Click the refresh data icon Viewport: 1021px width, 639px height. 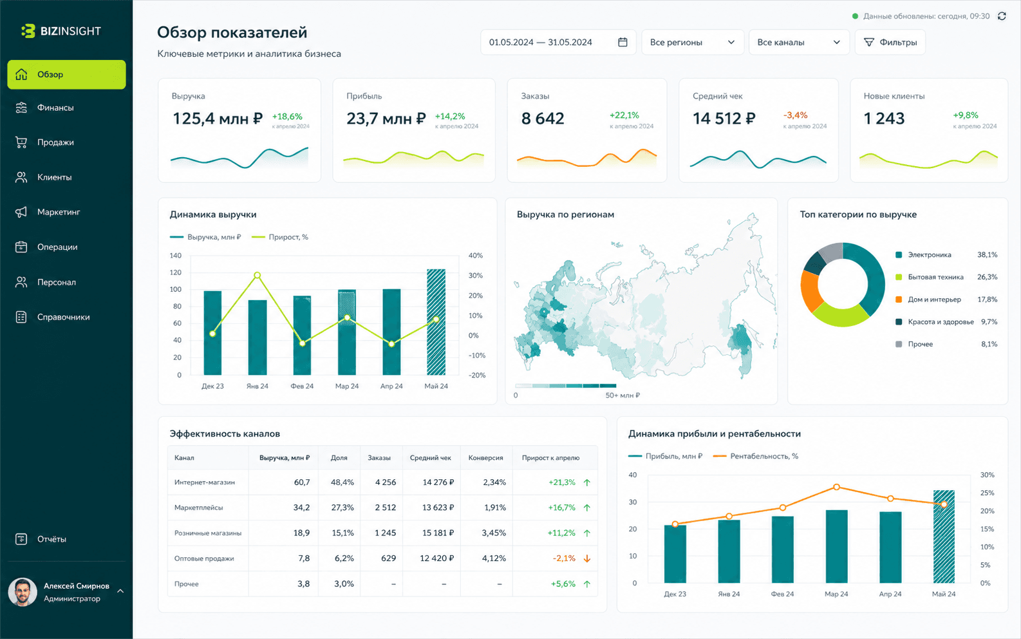(1002, 16)
